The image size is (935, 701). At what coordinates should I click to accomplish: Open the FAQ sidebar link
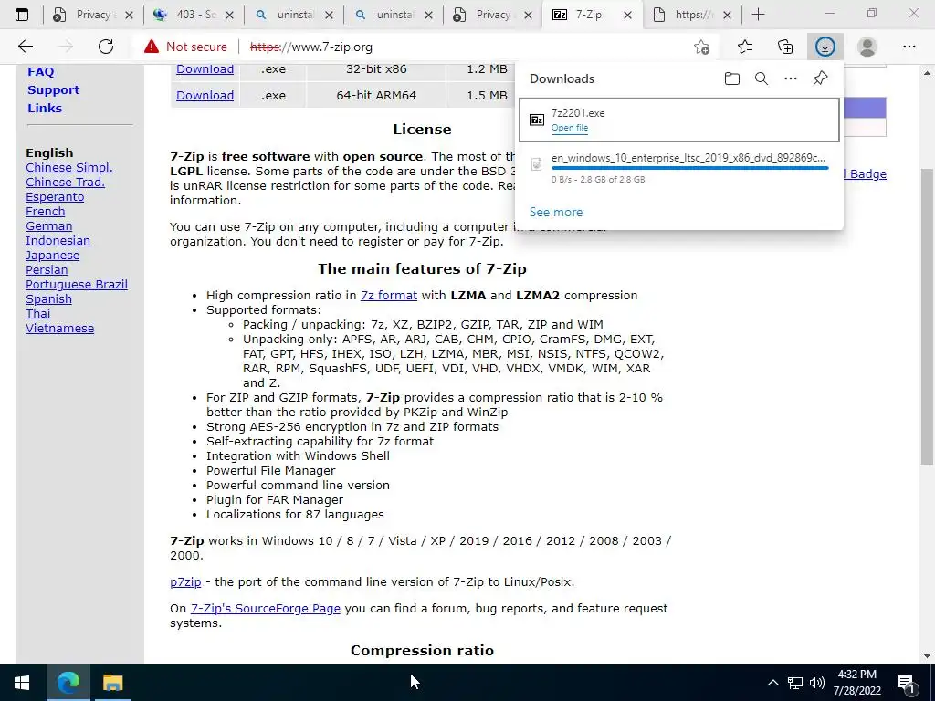coord(40,71)
